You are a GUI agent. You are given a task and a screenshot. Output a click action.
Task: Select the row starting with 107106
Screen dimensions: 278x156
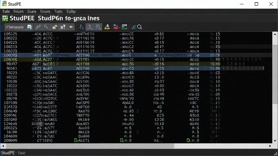(x=136, y=103)
